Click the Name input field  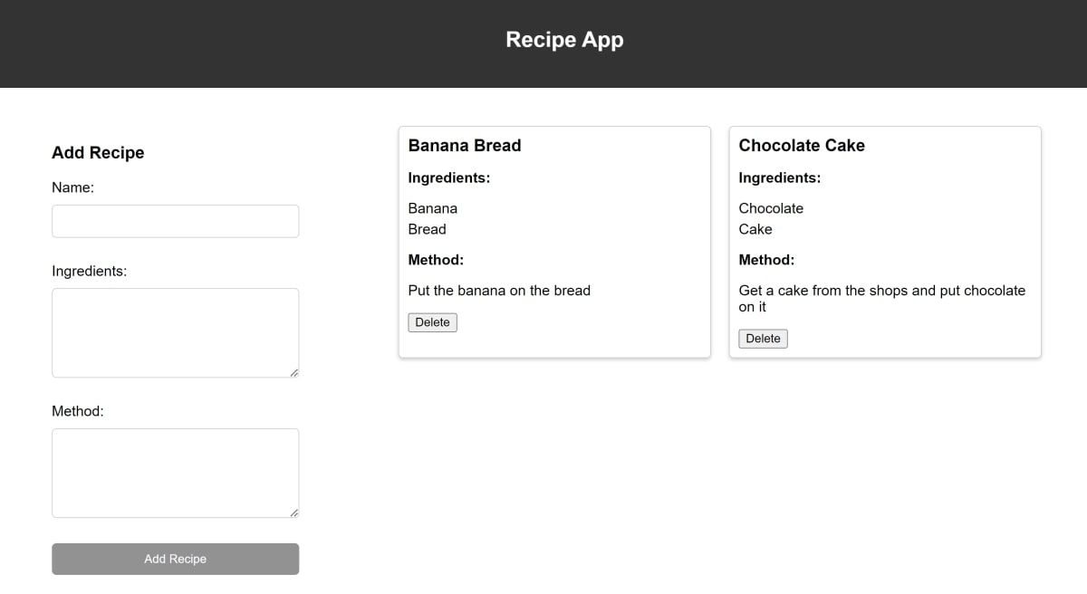tap(175, 221)
